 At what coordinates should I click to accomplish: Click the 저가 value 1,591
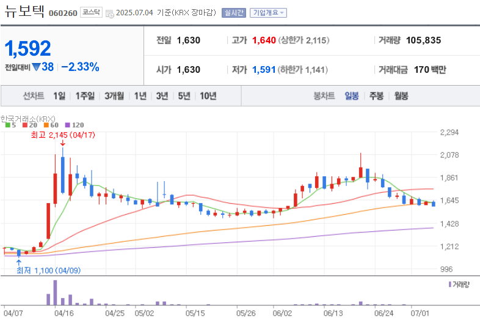pos(264,70)
